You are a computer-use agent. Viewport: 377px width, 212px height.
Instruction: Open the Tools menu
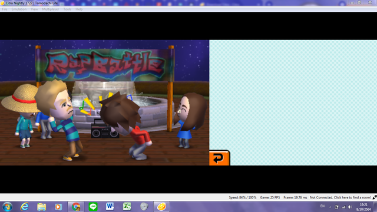point(67,9)
